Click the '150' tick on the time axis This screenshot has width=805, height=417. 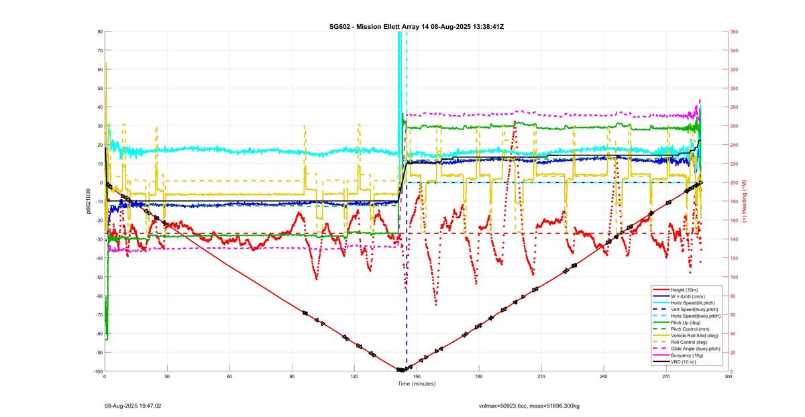tap(417, 377)
